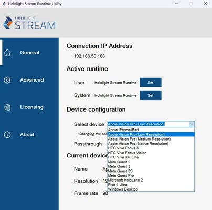Select Meta Quest 2 in dropdown
The height and width of the screenshot is (210, 212).
pyautogui.click(x=151, y=162)
